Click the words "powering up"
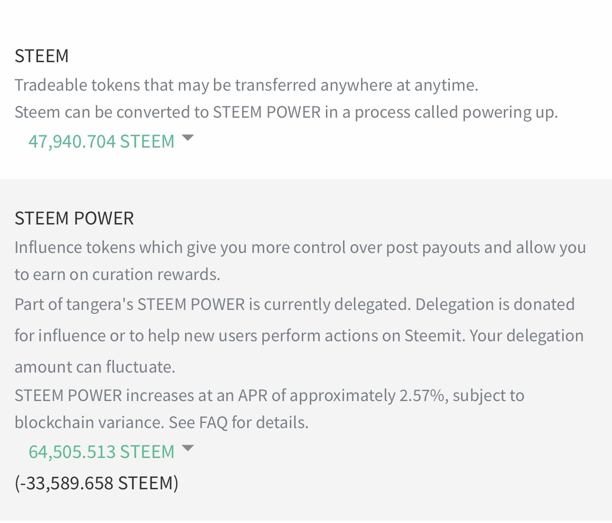Viewport: 612px width, 523px height. [510, 112]
